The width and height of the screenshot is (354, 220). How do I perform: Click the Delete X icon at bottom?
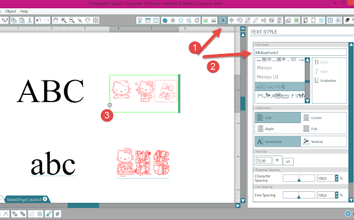6,214
